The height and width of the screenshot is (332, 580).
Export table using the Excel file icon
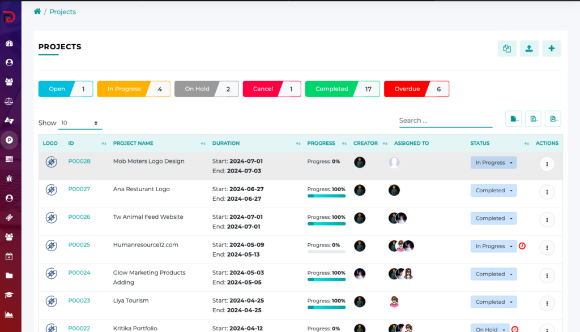[x=533, y=119]
